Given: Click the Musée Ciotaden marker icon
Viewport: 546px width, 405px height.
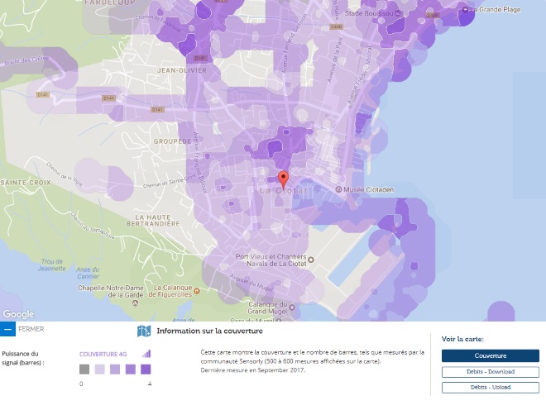Looking at the screenshot, I should tap(338, 190).
